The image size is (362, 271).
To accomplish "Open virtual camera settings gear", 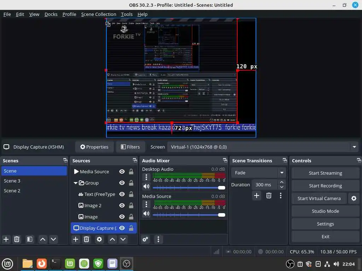I will pyautogui.click(x=354, y=198).
